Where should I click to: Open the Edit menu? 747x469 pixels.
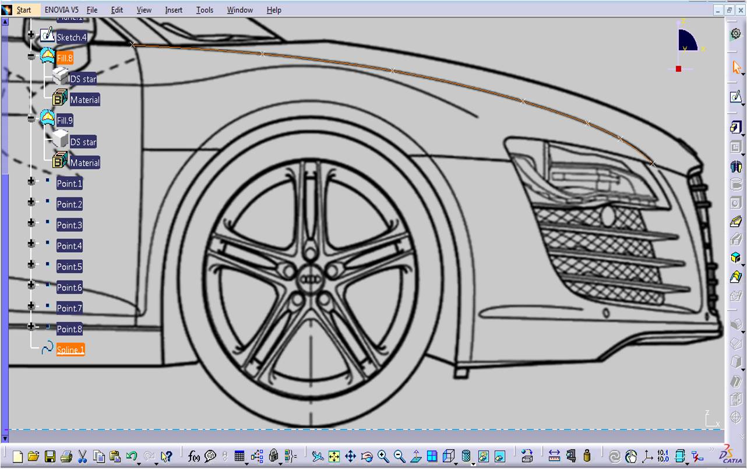click(x=117, y=10)
